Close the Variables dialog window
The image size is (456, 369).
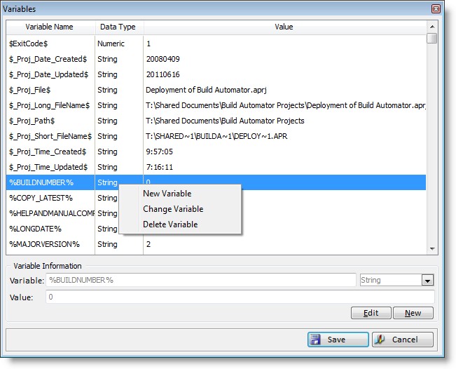pyautogui.click(x=436, y=9)
